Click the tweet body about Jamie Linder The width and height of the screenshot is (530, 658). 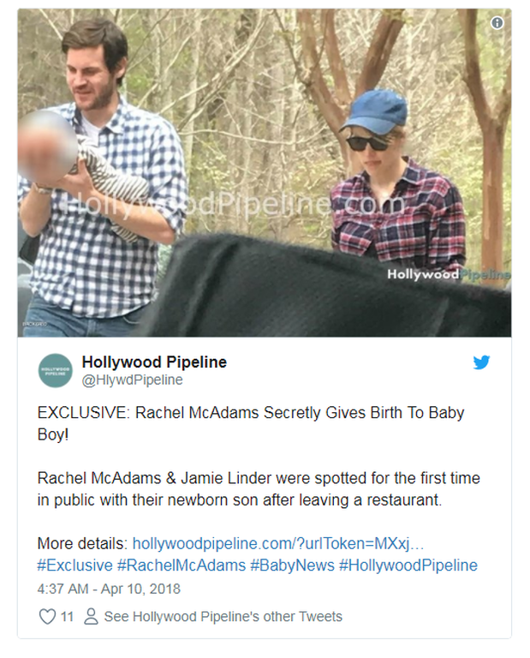point(259,489)
